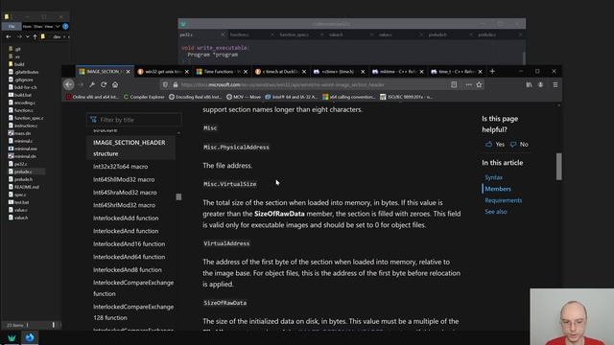Close the Time Functions tab
Screen dimensions: 614x345
pyautogui.click(x=246, y=72)
